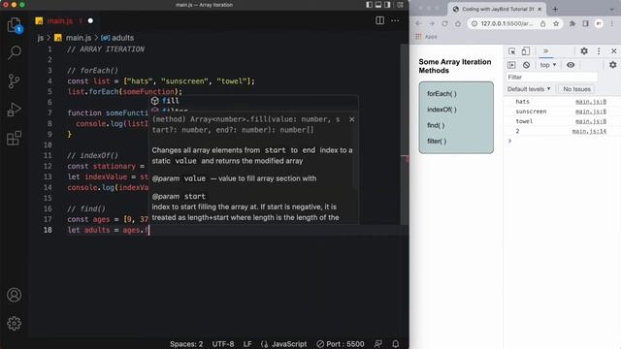This screenshot has height=349, width=621.
Task: Select the inspect element tool in DevTools
Action: pyautogui.click(x=512, y=51)
